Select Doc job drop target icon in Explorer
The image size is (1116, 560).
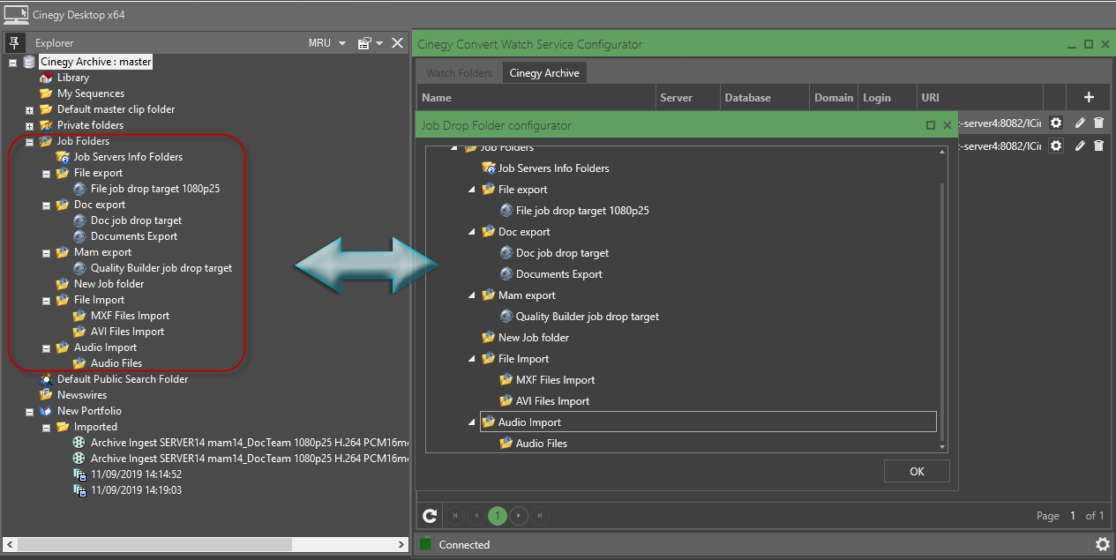(79, 220)
